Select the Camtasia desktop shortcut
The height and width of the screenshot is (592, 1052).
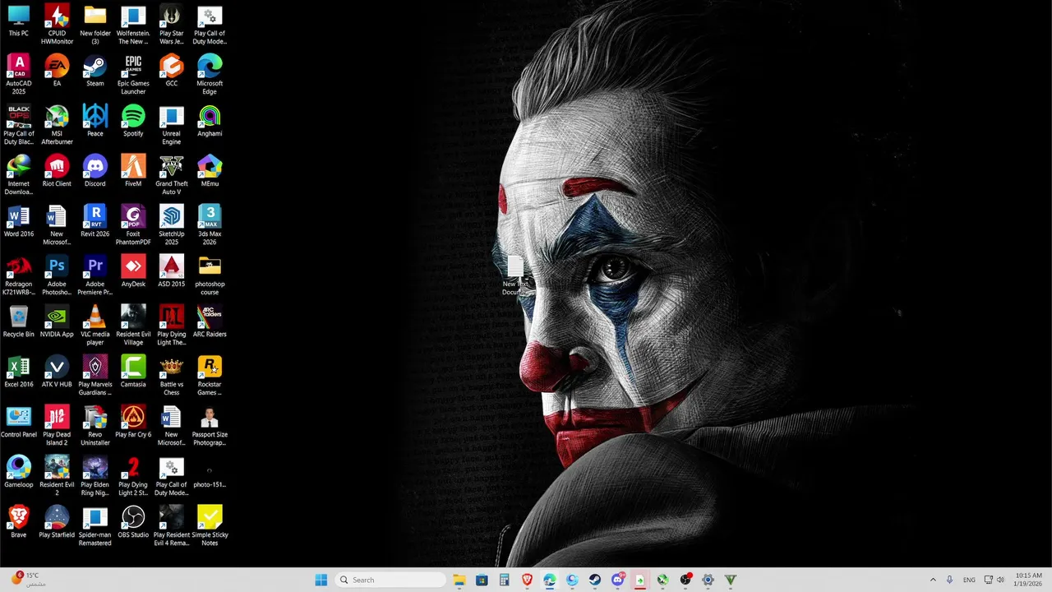(x=133, y=372)
